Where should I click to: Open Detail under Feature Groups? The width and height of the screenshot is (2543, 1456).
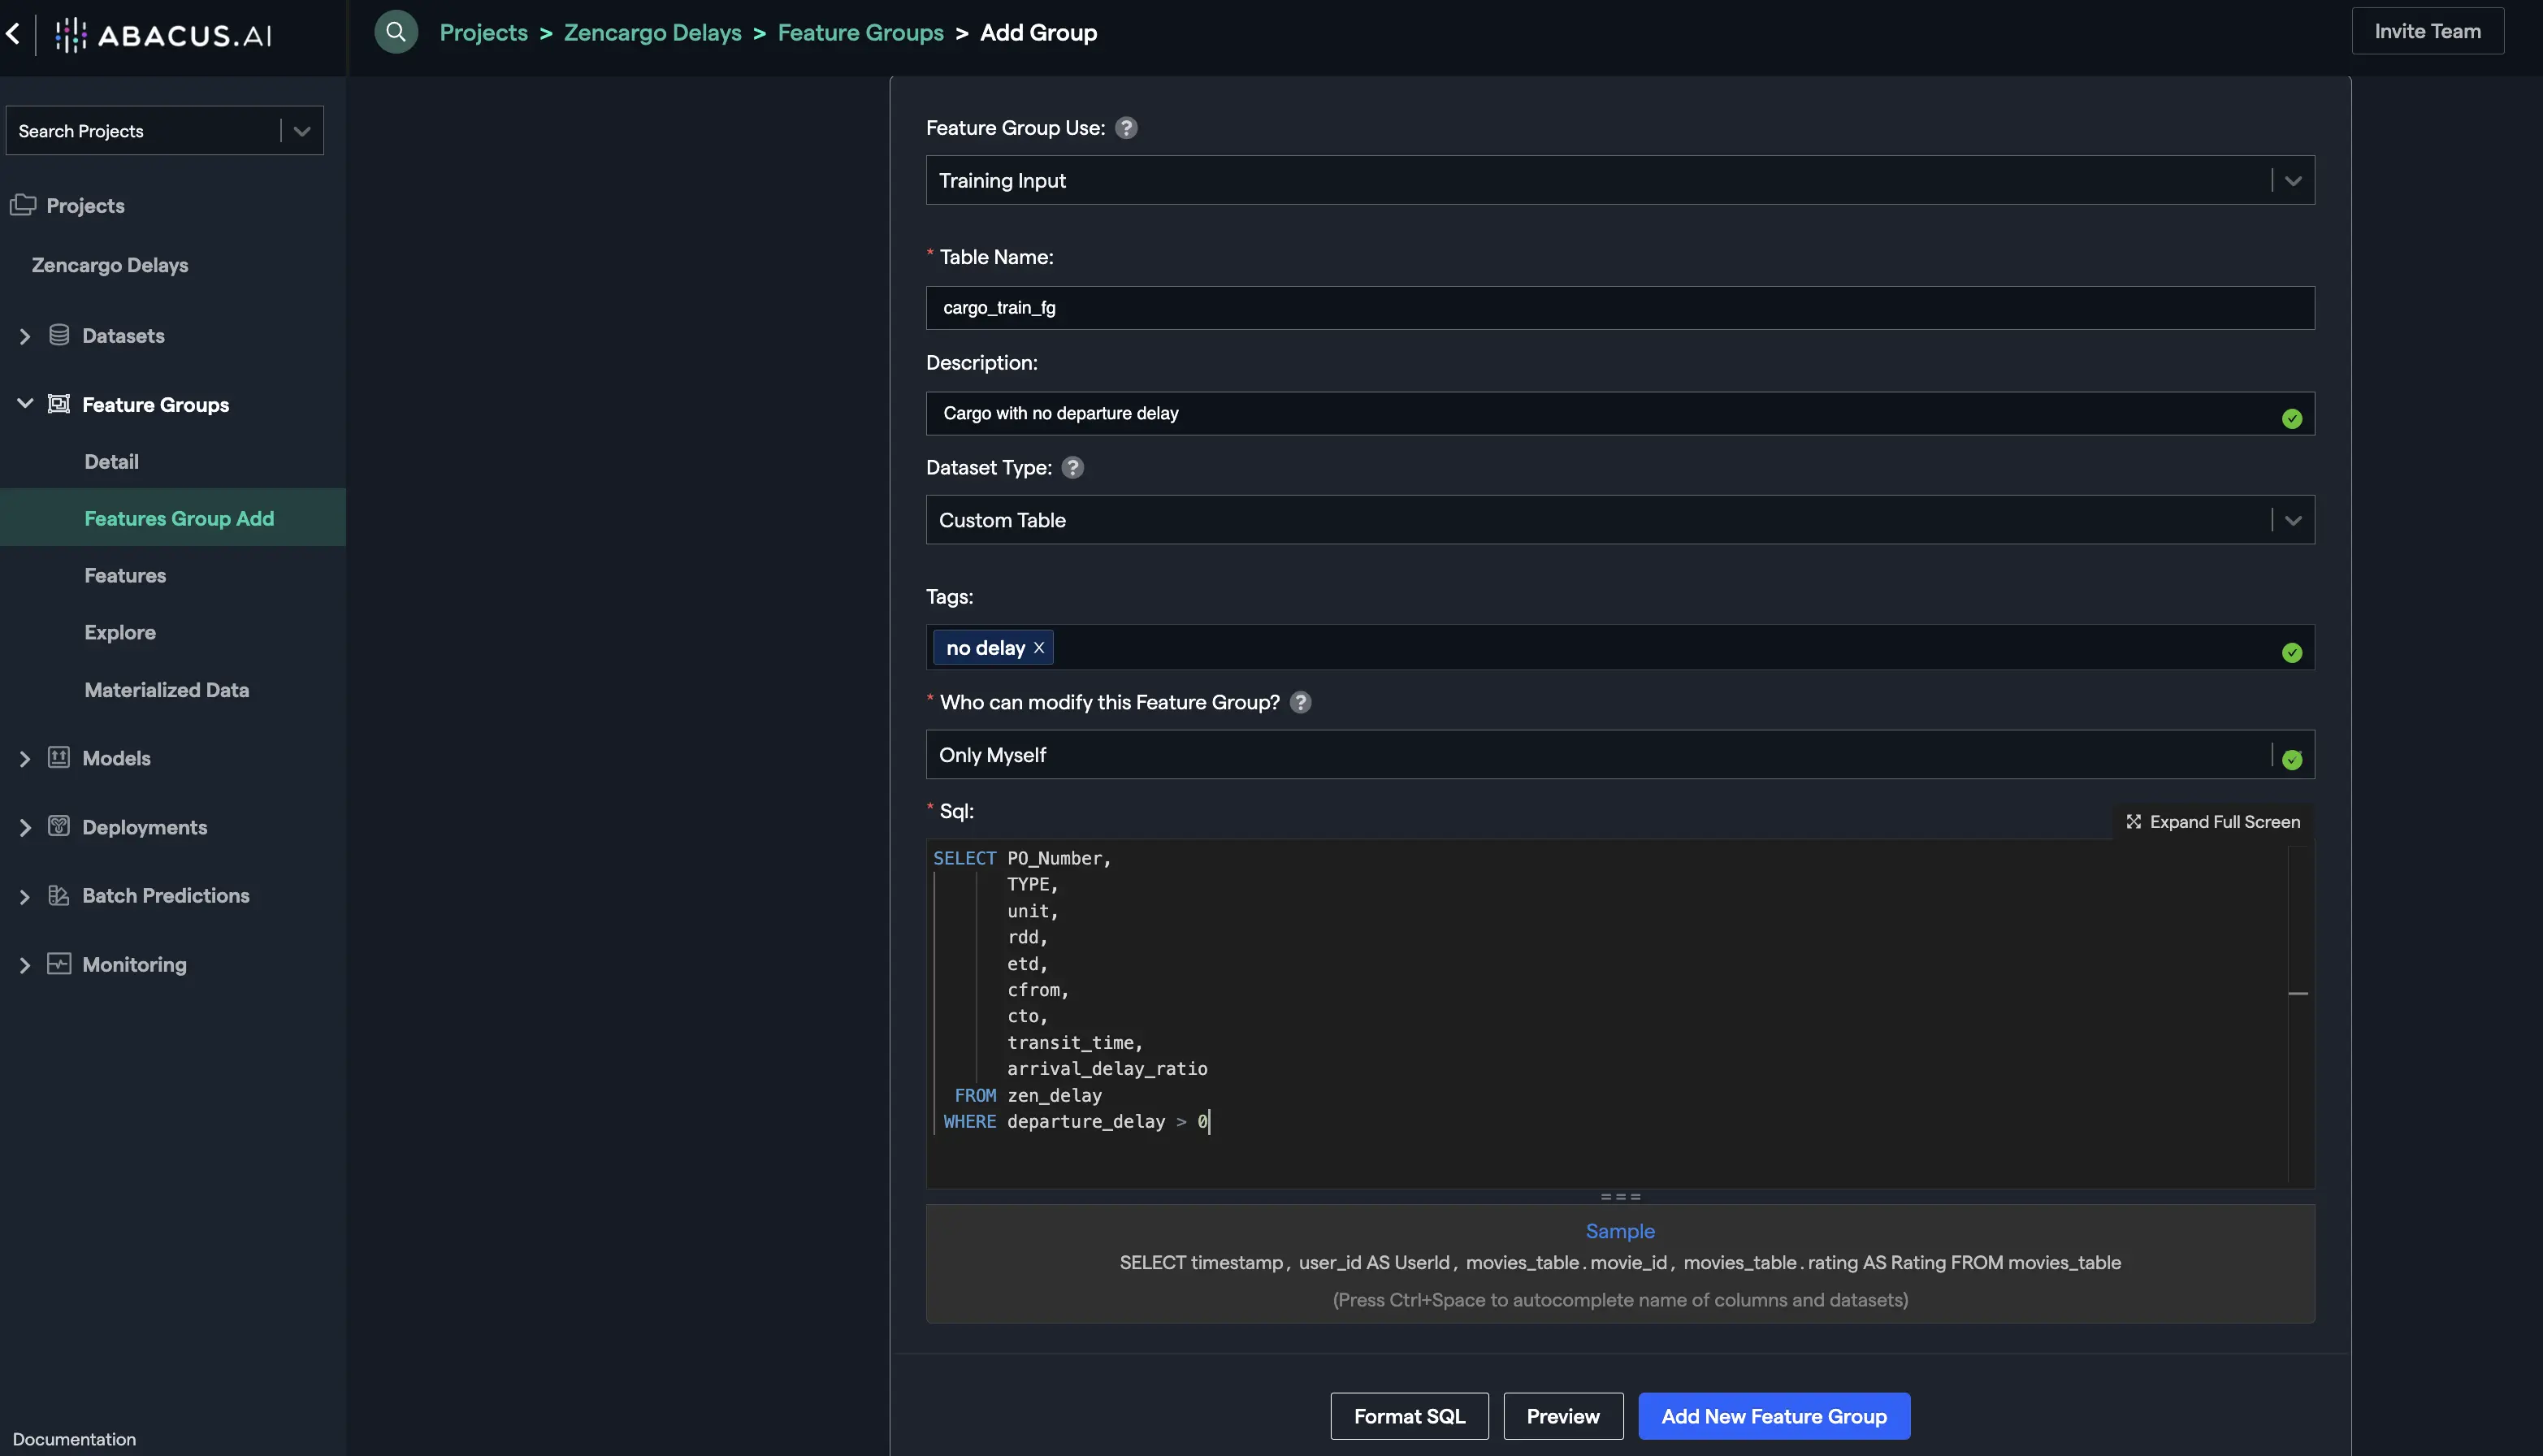coord(111,461)
